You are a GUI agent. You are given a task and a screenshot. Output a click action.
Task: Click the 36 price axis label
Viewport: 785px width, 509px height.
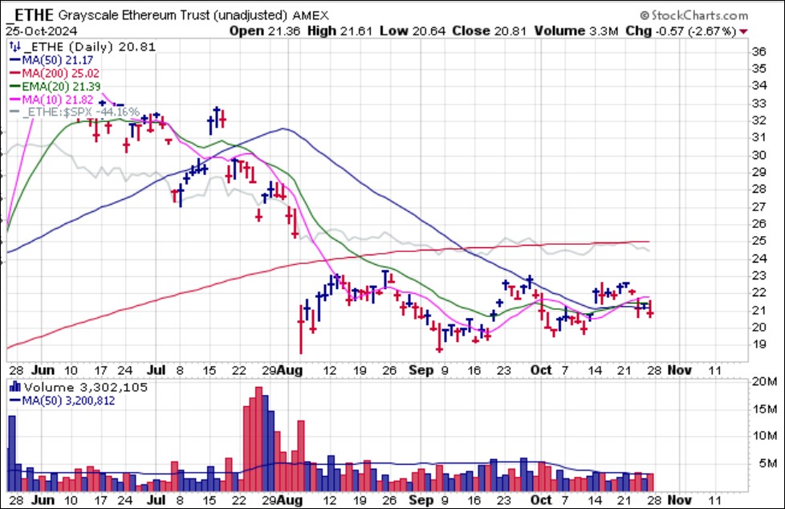click(759, 51)
